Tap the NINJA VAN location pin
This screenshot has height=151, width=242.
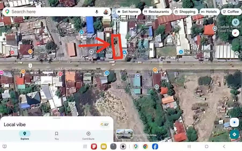(x=91, y=52)
